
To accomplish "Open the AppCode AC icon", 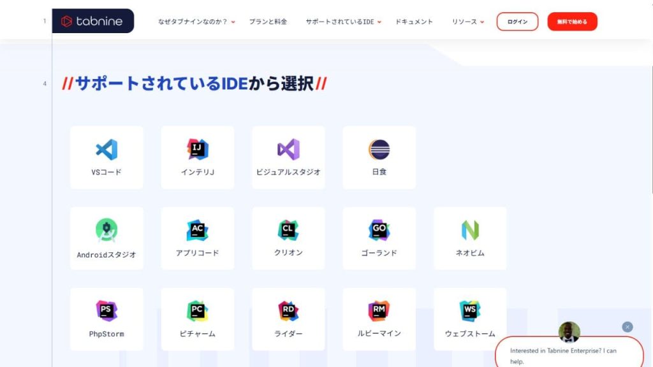I will point(198,230).
